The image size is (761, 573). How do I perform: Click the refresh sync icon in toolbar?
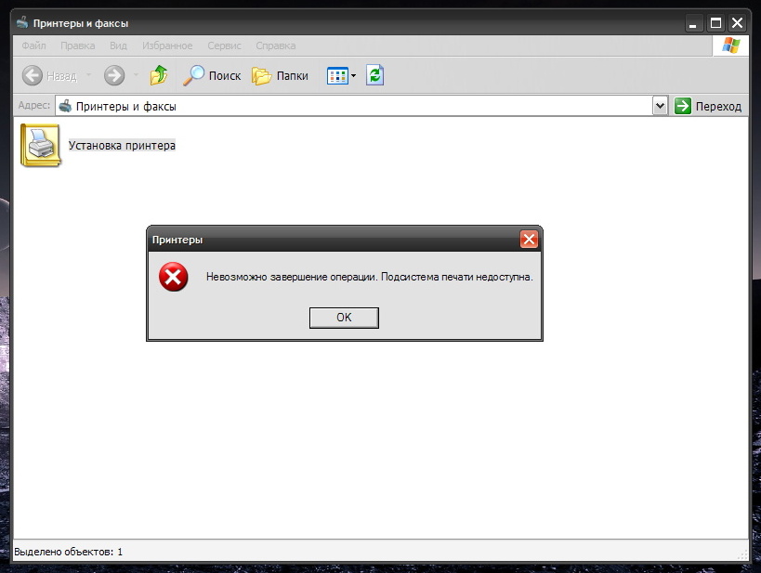click(375, 75)
